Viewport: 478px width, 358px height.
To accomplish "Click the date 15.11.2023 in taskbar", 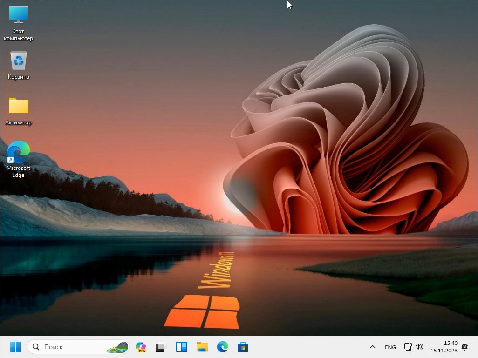I will coord(444,351).
